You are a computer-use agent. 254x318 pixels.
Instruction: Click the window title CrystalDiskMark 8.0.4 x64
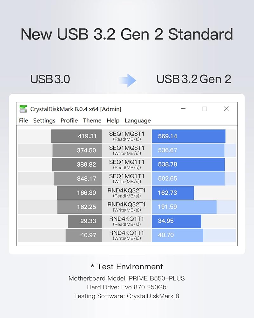tap(76, 109)
